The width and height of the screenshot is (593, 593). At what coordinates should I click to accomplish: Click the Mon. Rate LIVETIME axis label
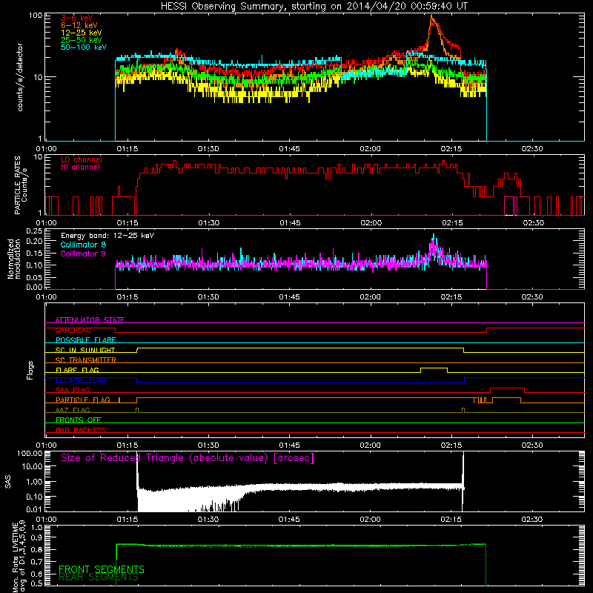19,557
